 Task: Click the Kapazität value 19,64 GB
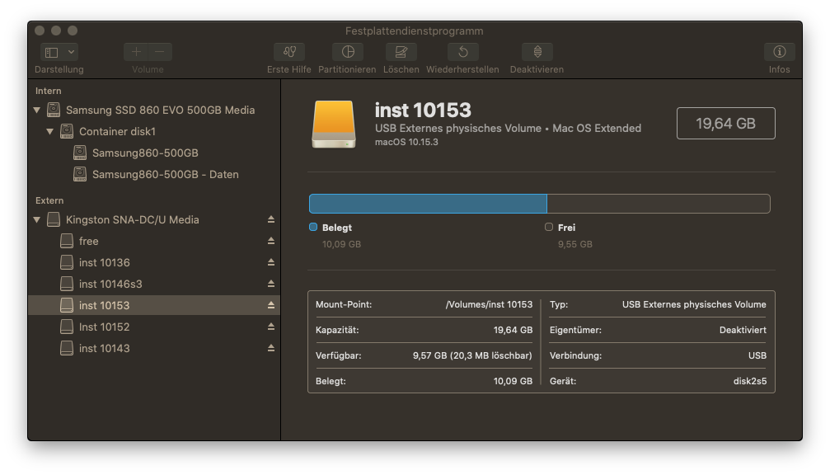pos(513,330)
